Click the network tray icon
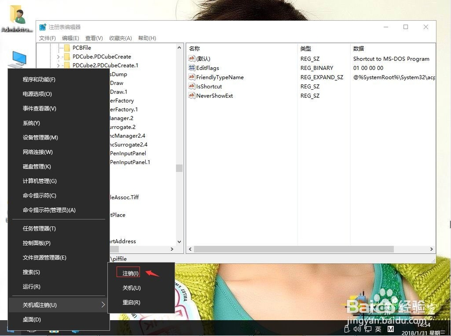451x336 pixels. [368, 329]
